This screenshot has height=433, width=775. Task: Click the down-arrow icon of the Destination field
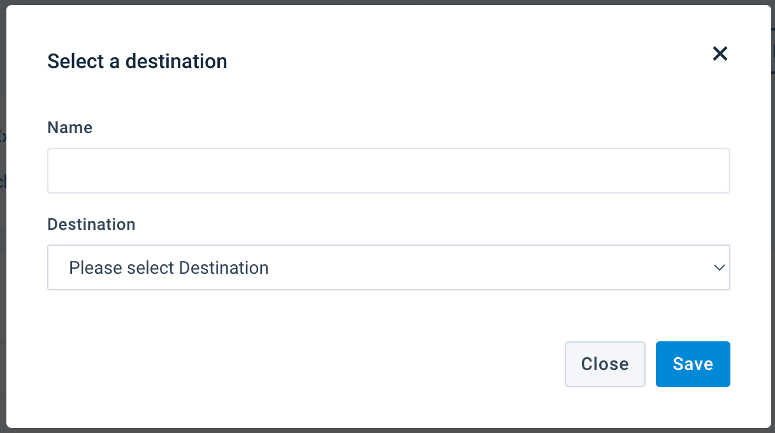[720, 267]
